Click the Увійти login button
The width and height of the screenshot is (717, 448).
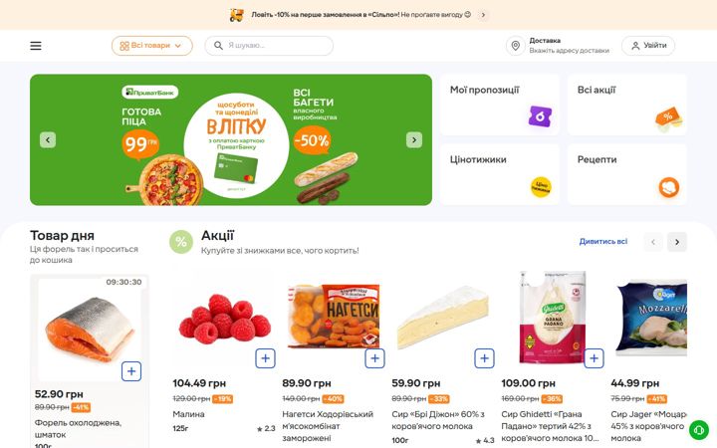pyautogui.click(x=648, y=46)
